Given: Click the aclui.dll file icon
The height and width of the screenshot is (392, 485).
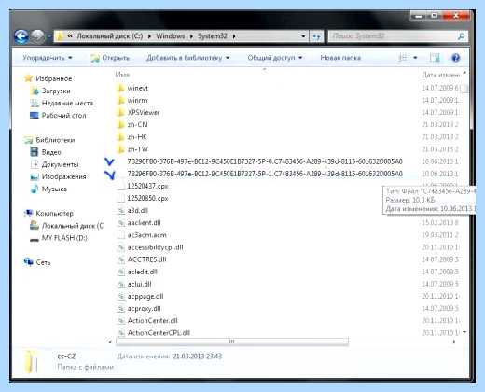Looking at the screenshot, I should tap(120, 284).
